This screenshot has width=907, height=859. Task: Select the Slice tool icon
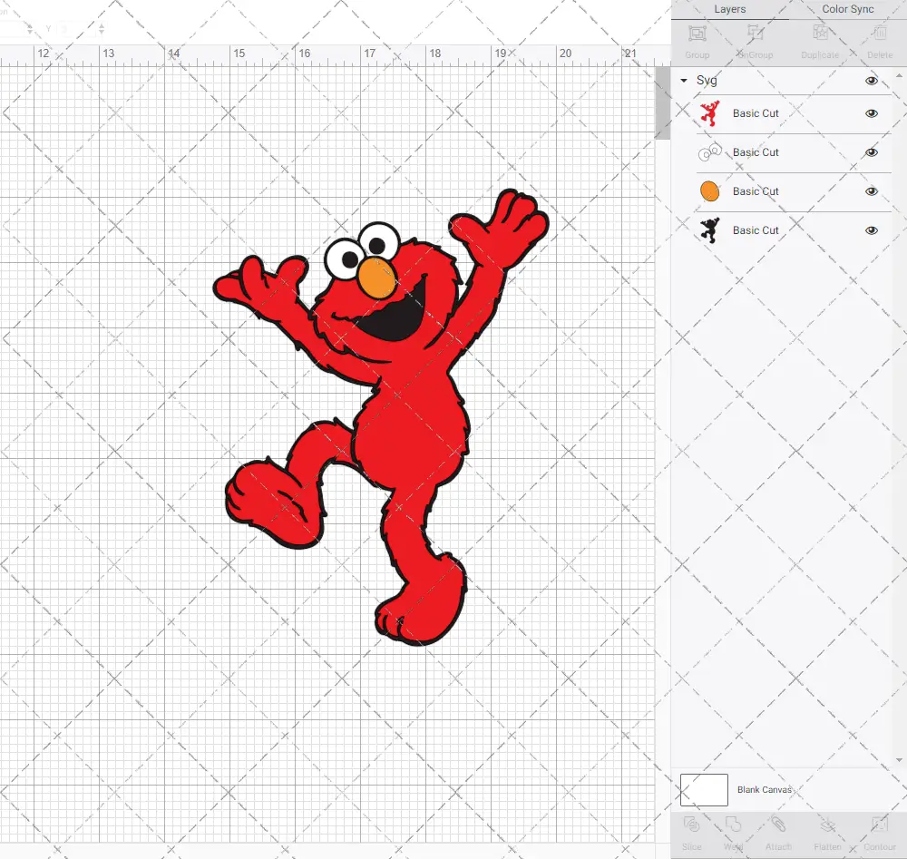click(x=692, y=825)
